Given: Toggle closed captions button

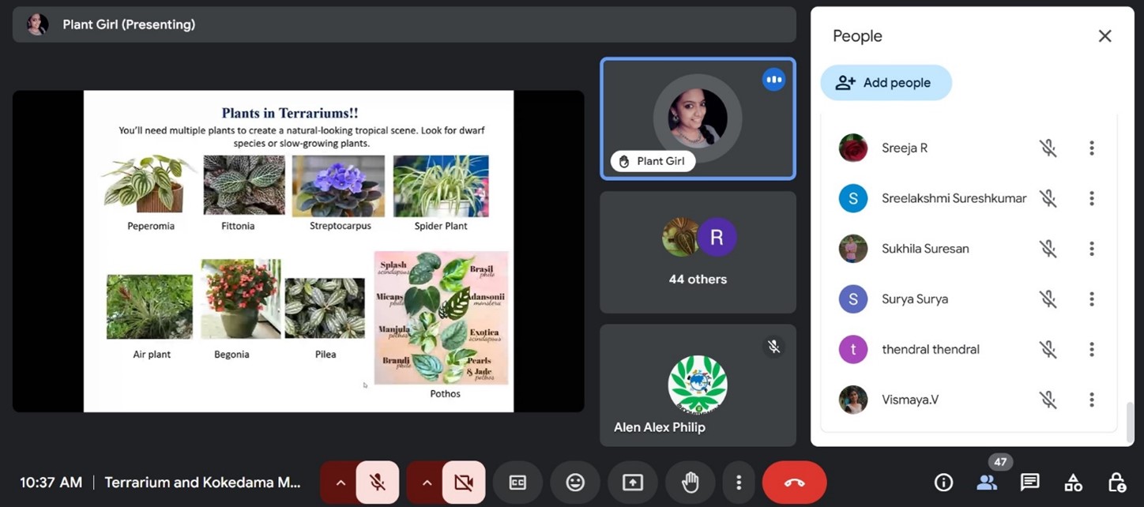Looking at the screenshot, I should [517, 483].
